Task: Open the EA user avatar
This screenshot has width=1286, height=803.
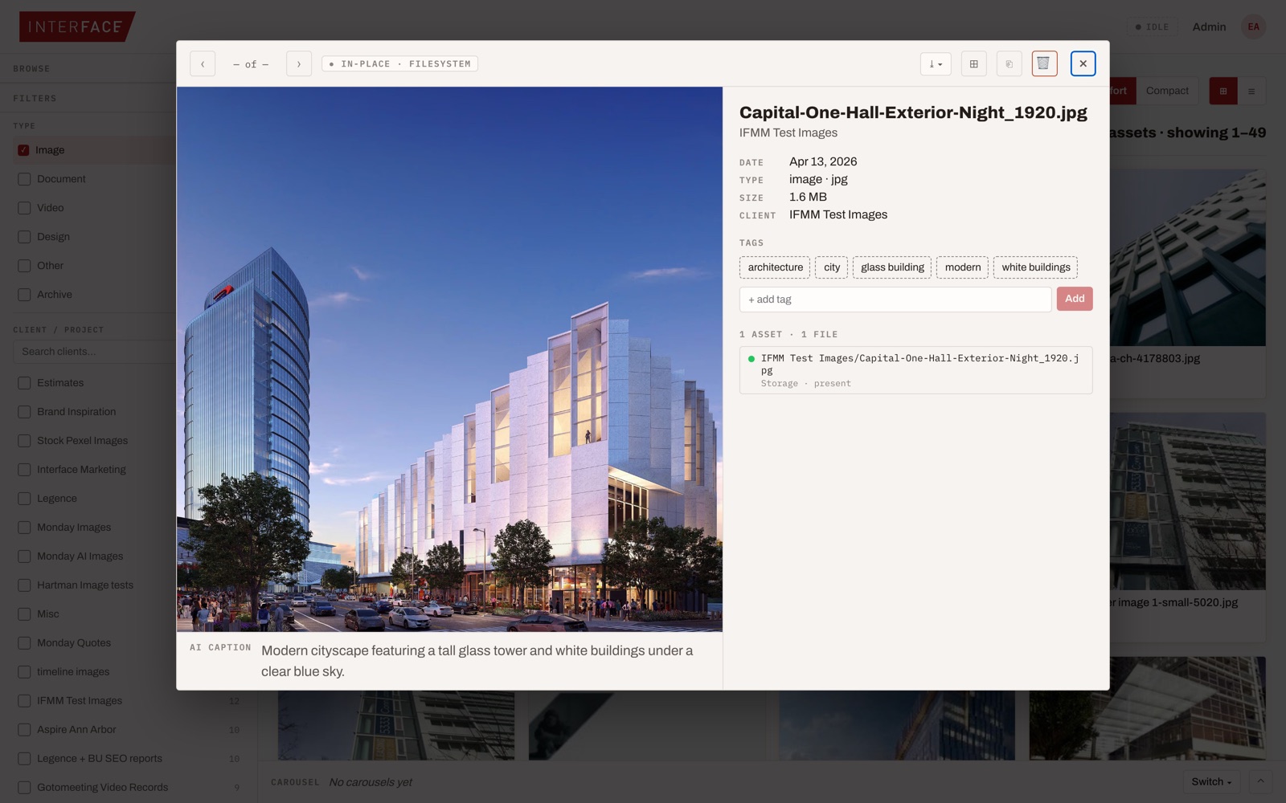Action: (1253, 26)
